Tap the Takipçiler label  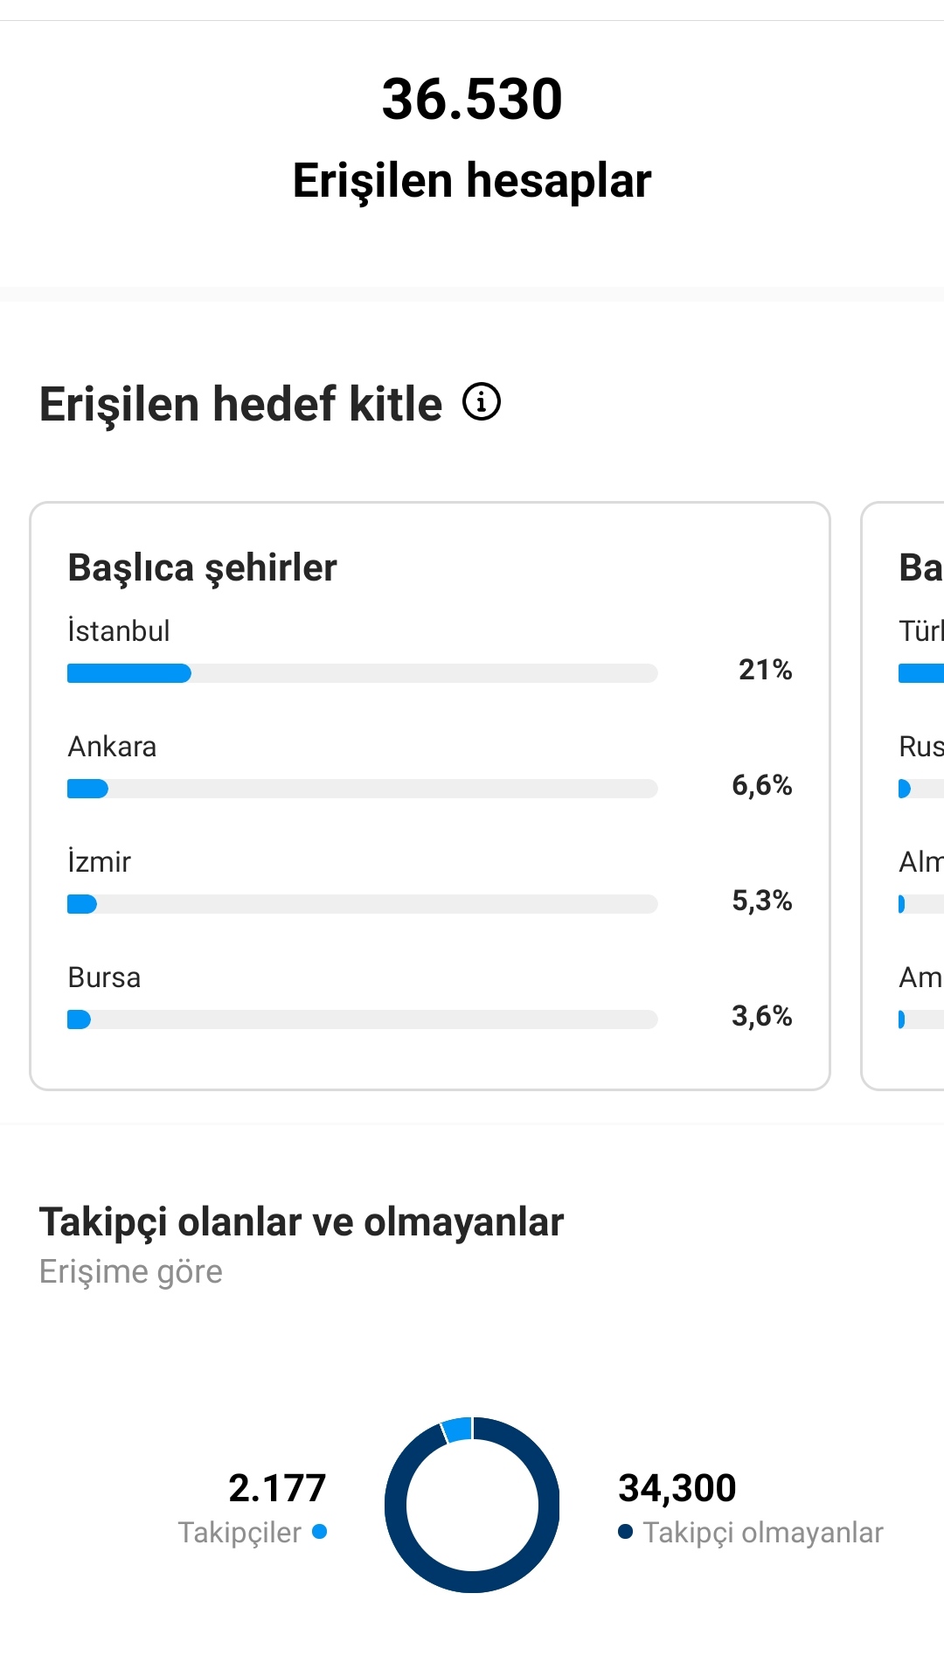pos(239,1533)
